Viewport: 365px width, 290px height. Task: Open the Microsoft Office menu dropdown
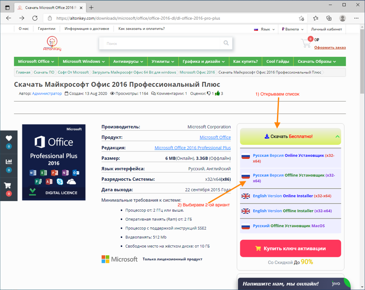36,61
